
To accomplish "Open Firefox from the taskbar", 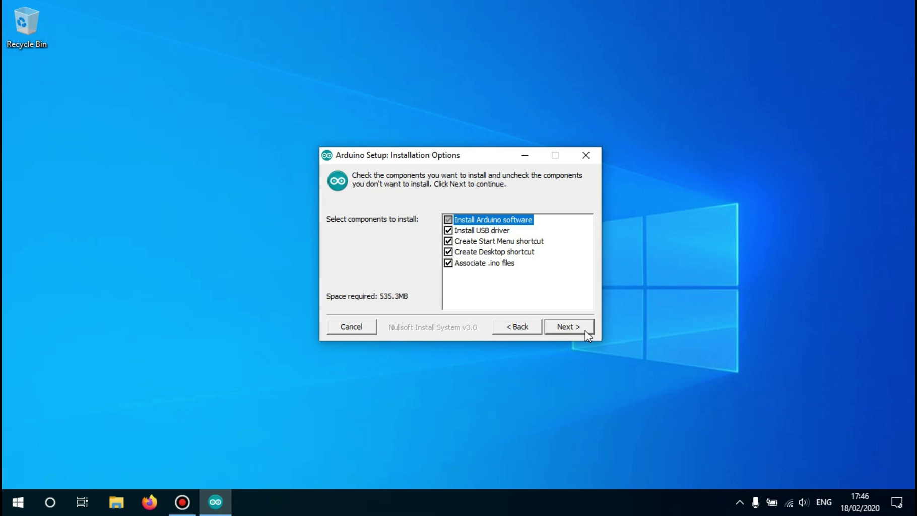I will 149,502.
